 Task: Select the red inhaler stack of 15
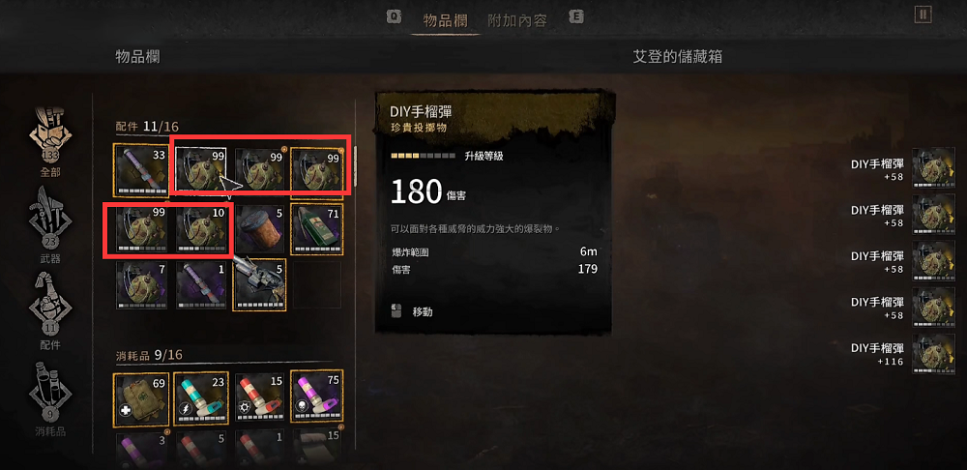pos(259,398)
